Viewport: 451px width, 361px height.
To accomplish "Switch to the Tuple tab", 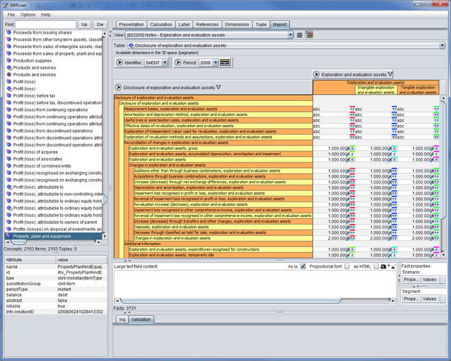I will pos(261,25).
